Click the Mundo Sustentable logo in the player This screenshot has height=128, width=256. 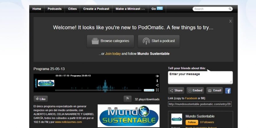click(x=46, y=83)
